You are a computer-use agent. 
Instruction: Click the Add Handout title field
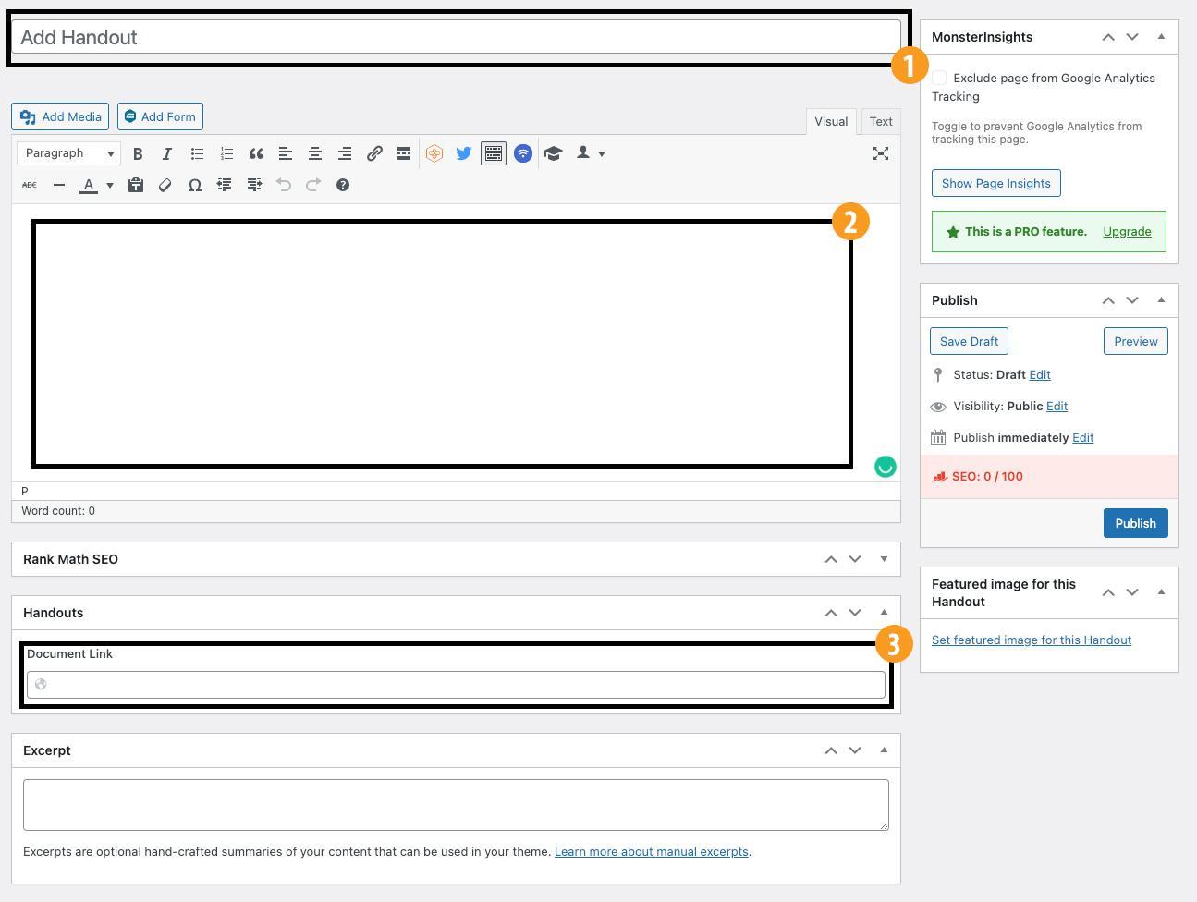click(x=456, y=37)
